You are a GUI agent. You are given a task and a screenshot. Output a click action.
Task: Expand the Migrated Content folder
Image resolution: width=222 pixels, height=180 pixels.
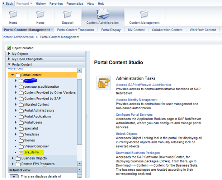click(x=16, y=105)
